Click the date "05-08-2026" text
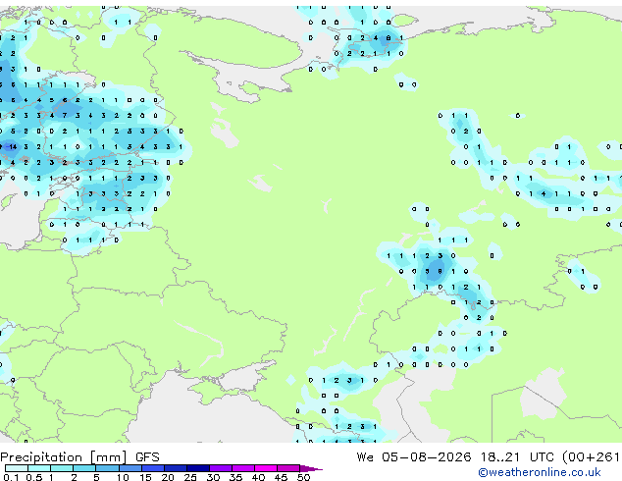Viewport: 622px width, 481px height. point(427,457)
